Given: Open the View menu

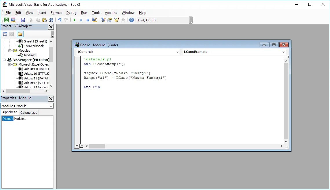Looking at the screenshot, I should point(29,13).
